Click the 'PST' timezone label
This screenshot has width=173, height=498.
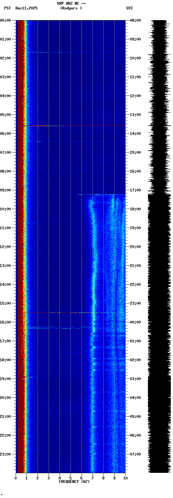pos(7,8)
